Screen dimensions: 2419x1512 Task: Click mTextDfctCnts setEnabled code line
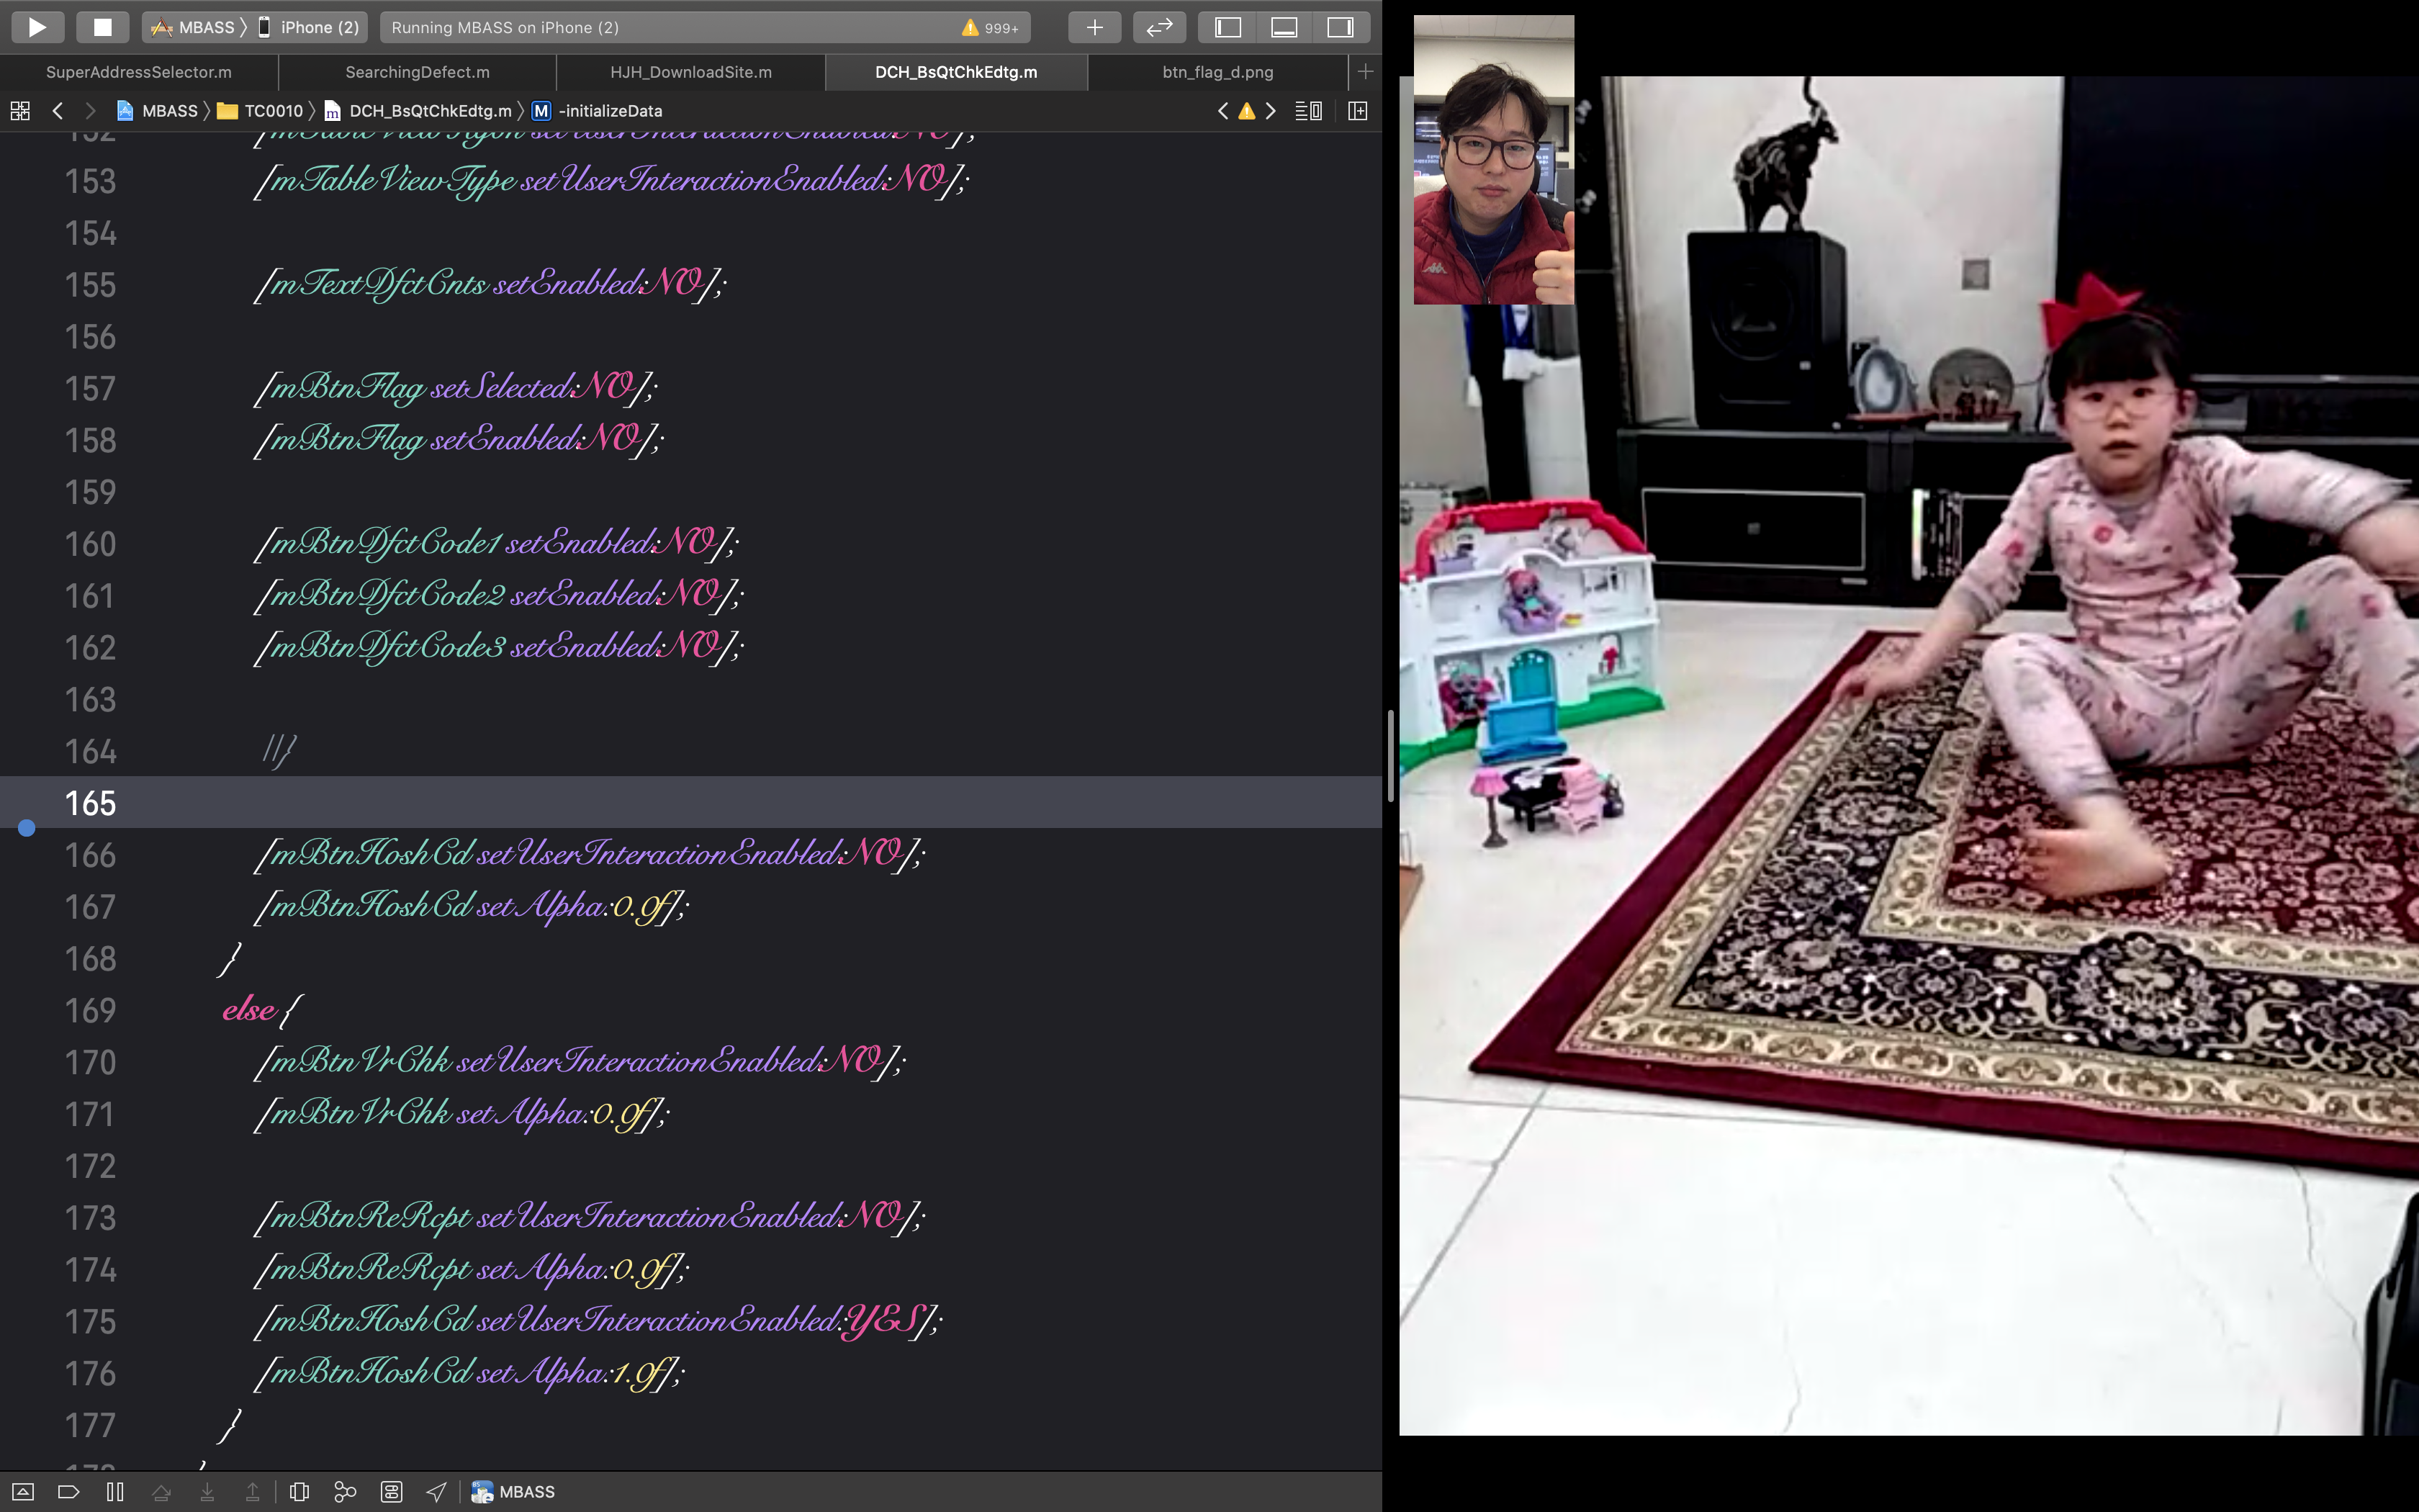tap(490, 284)
